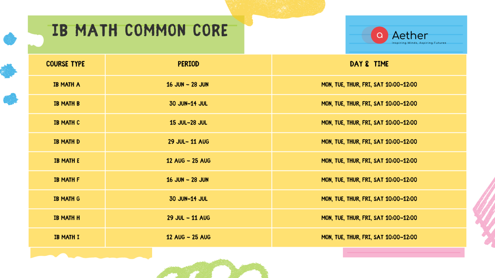The width and height of the screenshot is (495, 278).
Task: Select the IB MATH E course cell
Action: 67,161
